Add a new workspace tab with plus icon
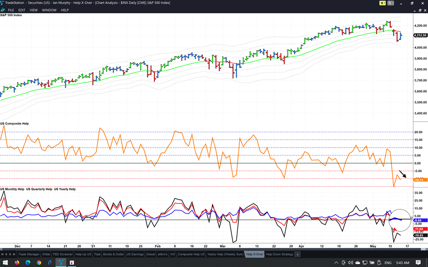This screenshot has width=428, height=267. (298, 255)
